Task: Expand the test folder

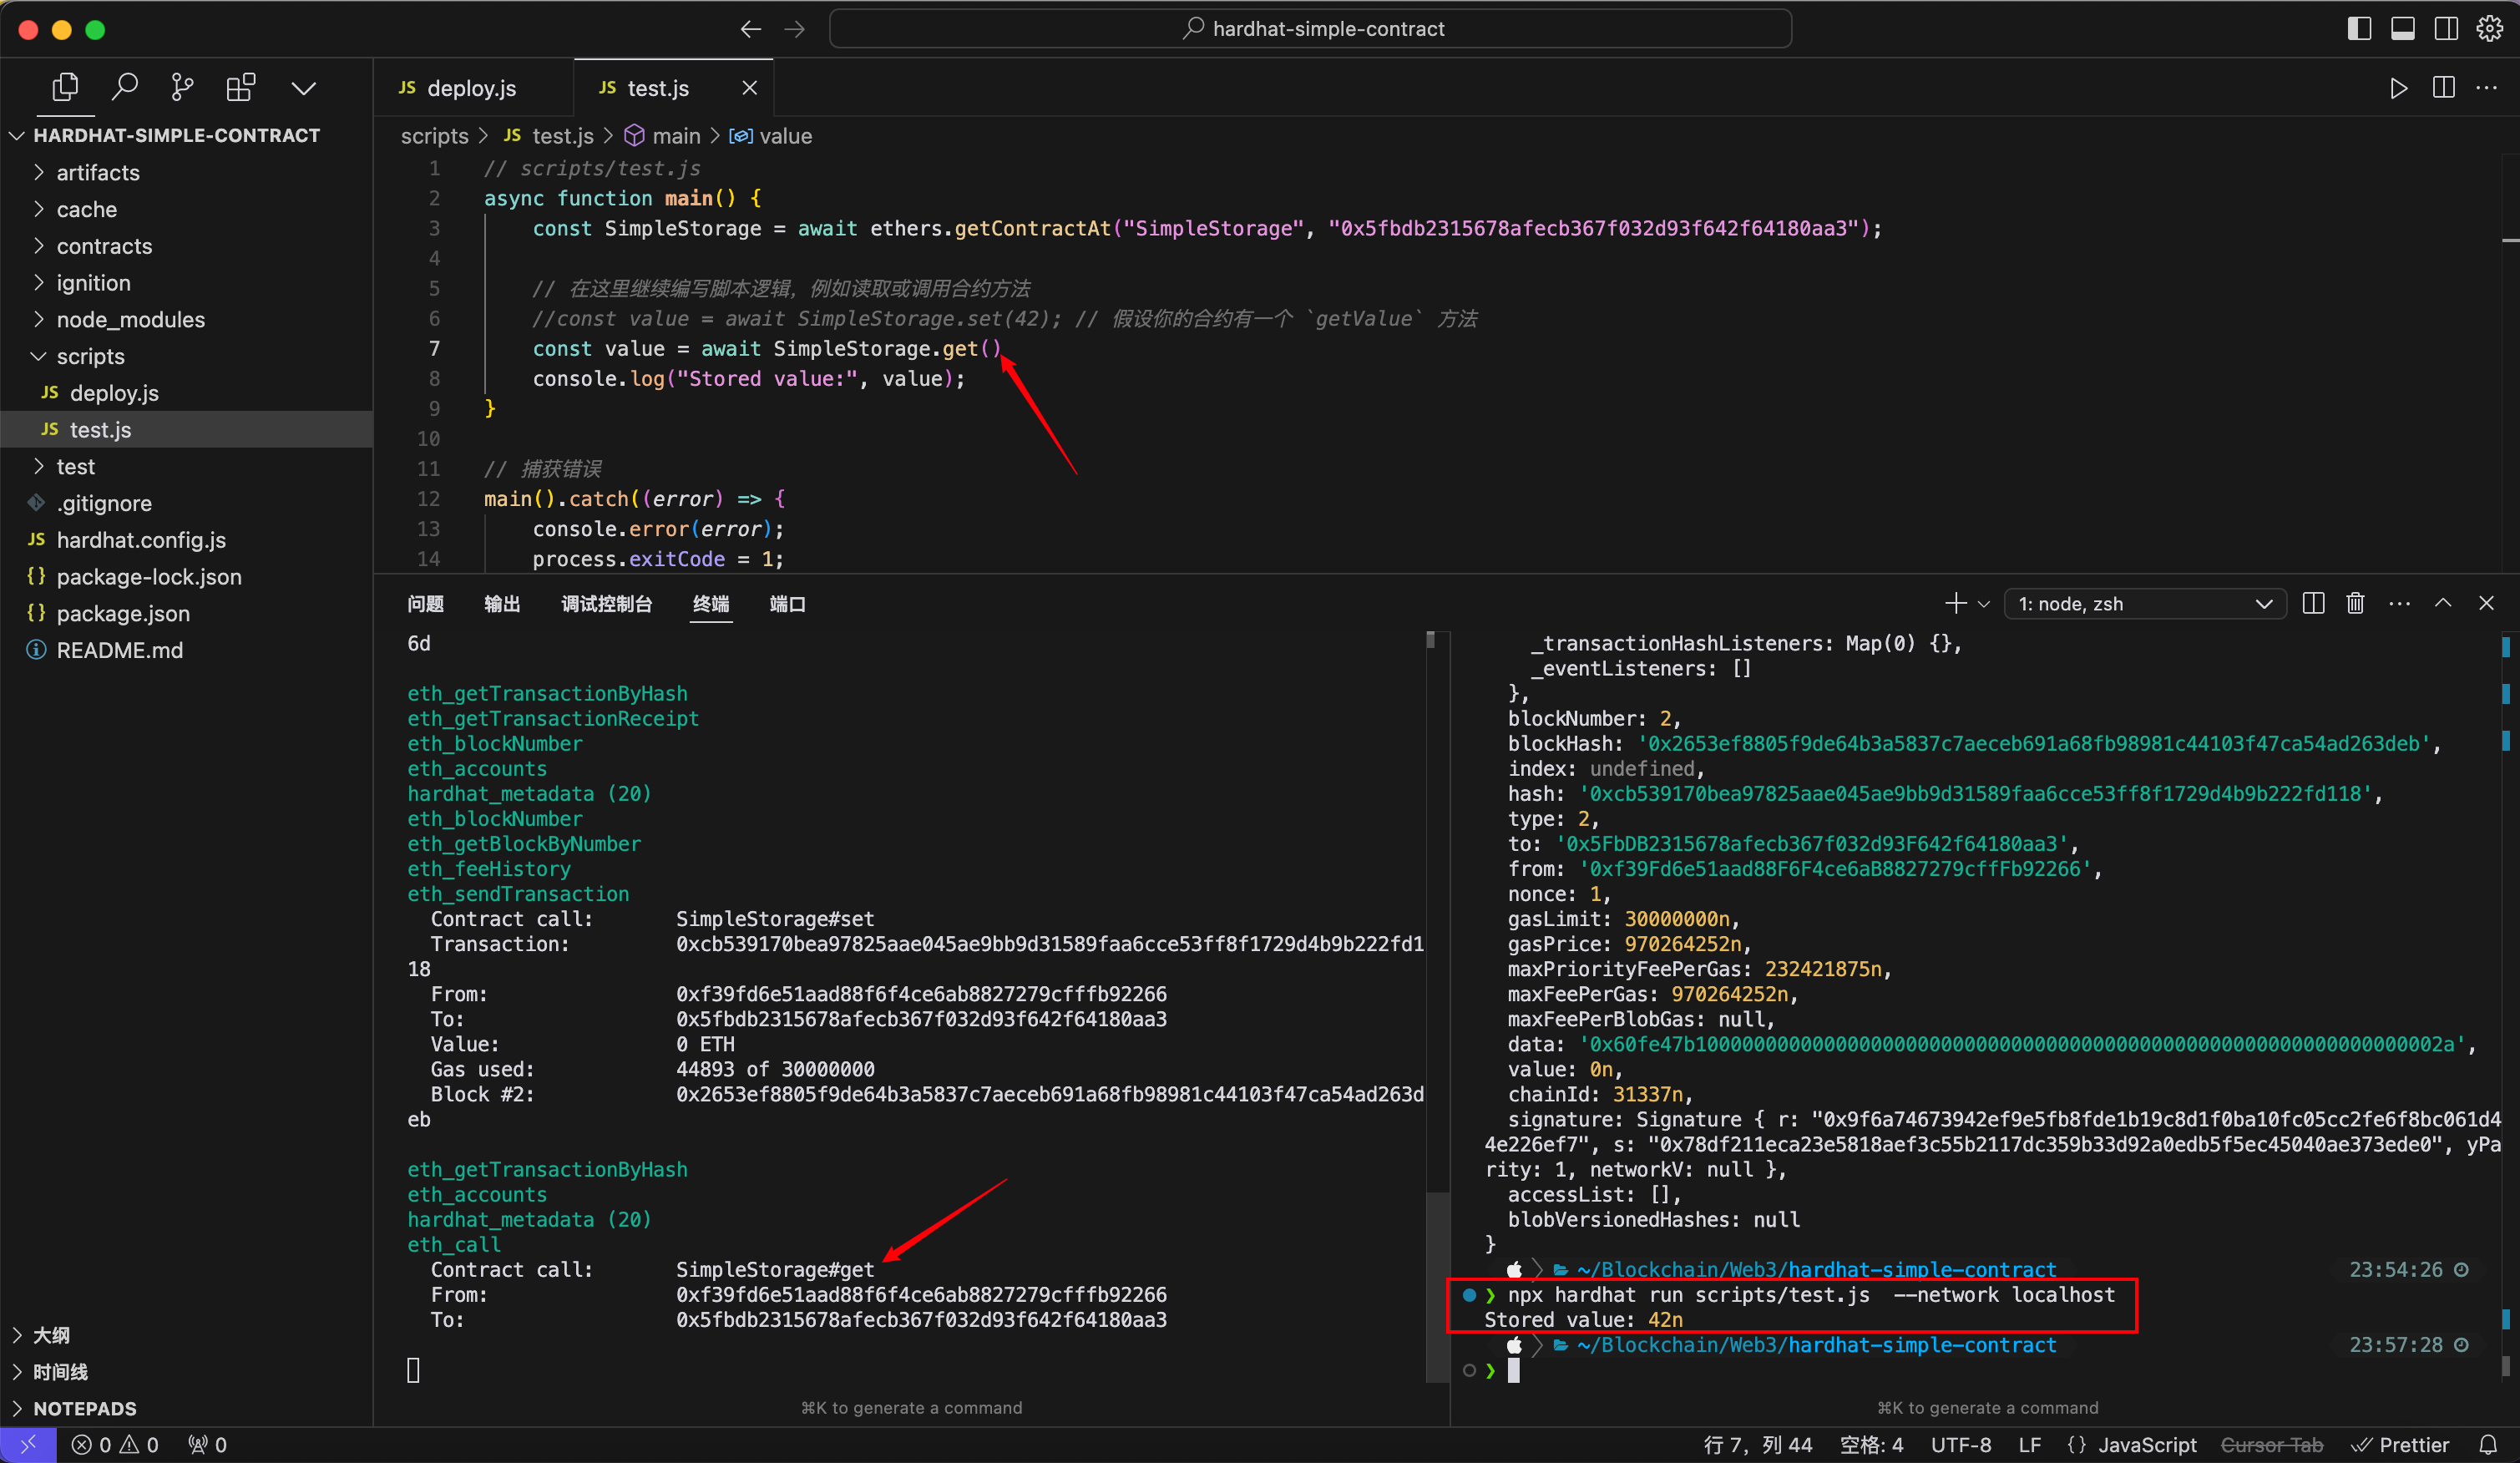Action: tap(75, 467)
